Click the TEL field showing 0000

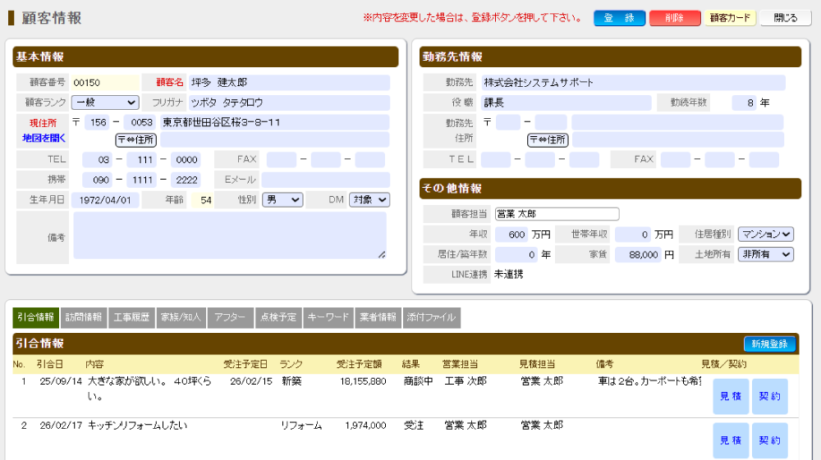186,159
